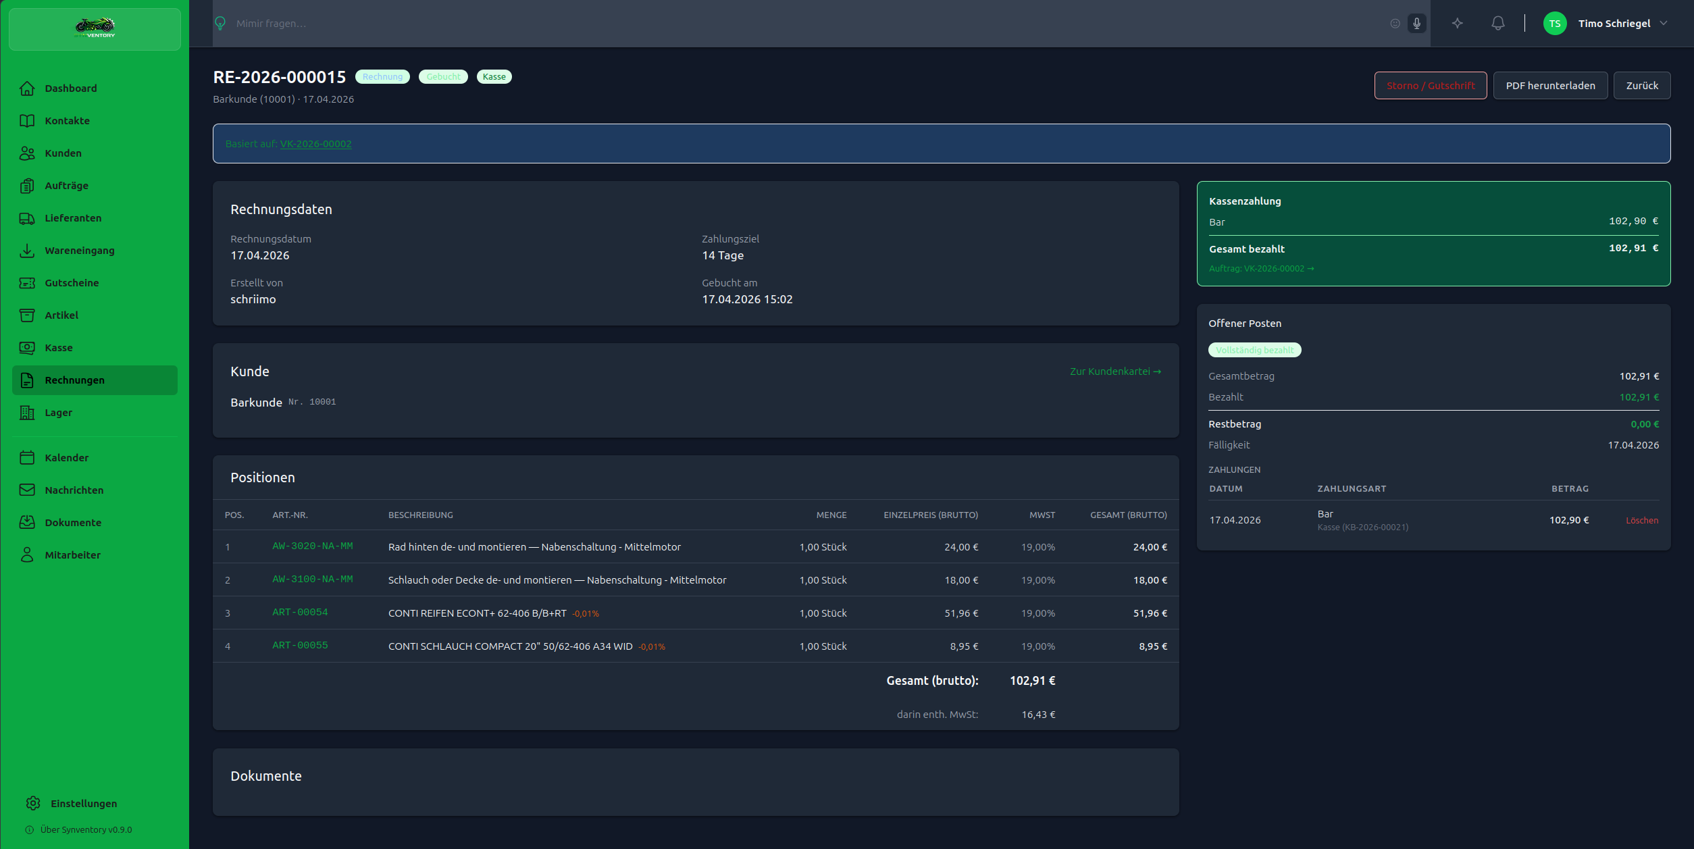Click Löschen next to the payment

pyautogui.click(x=1641, y=520)
